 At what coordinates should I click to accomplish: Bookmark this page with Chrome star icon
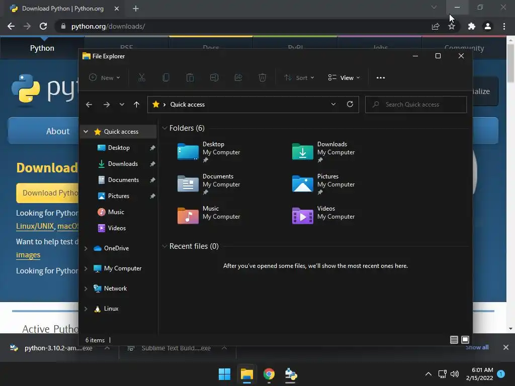(452, 26)
